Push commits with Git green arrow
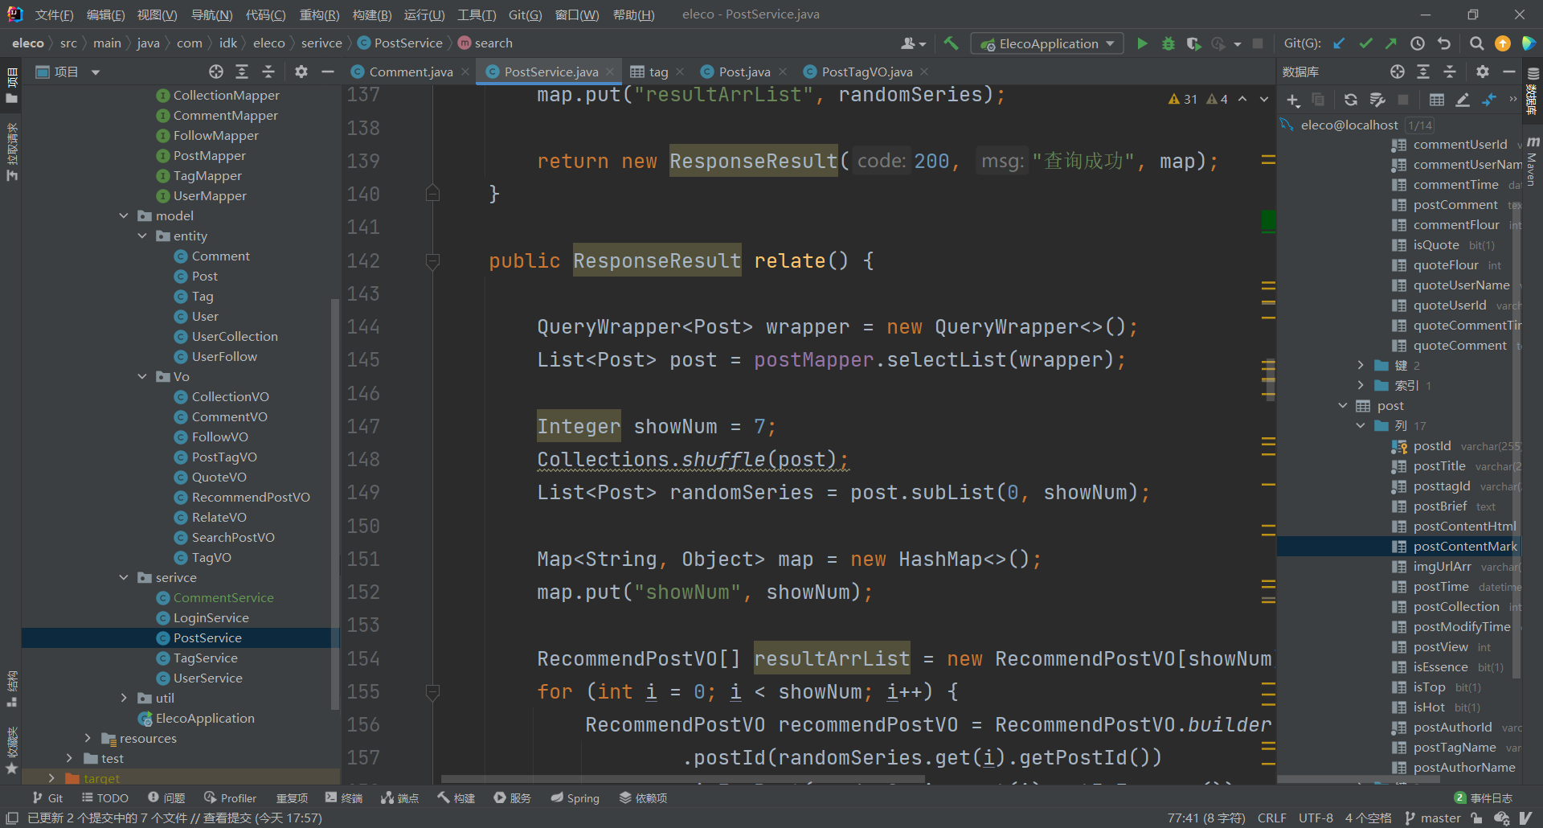The image size is (1543, 828). [1391, 43]
